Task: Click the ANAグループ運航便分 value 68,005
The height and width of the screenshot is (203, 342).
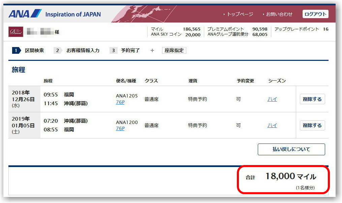Action: pos(260,34)
